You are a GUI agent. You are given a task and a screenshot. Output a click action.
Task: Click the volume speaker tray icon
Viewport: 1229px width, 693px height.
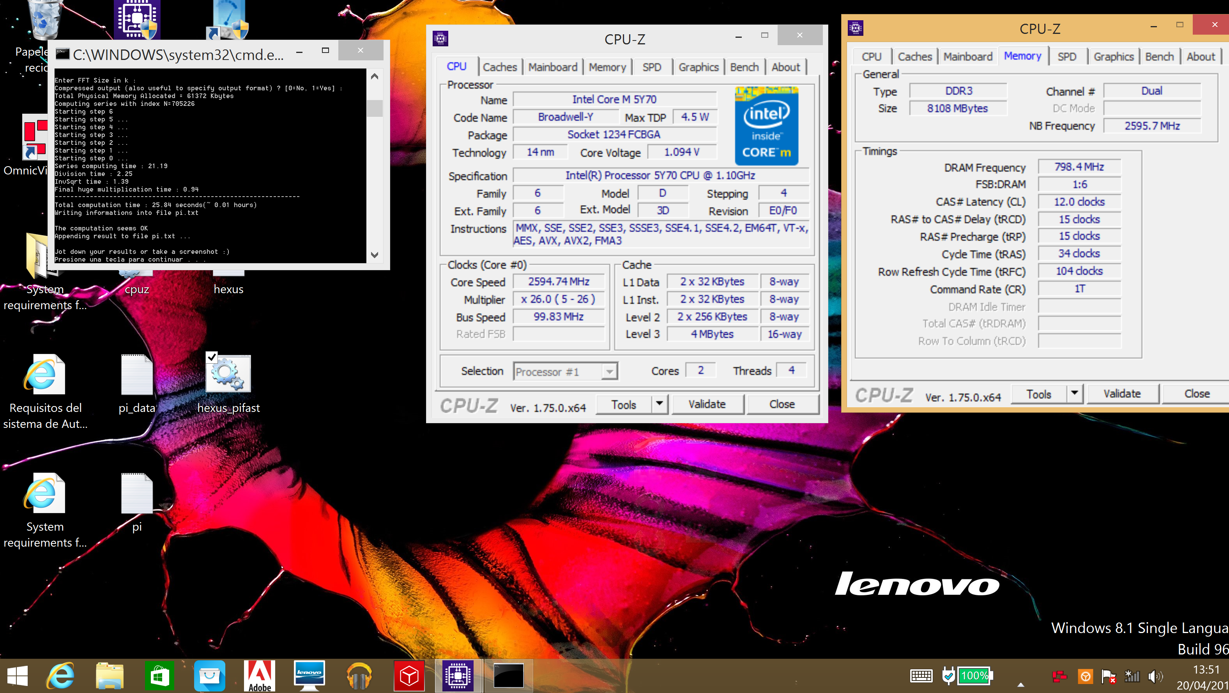(1156, 676)
